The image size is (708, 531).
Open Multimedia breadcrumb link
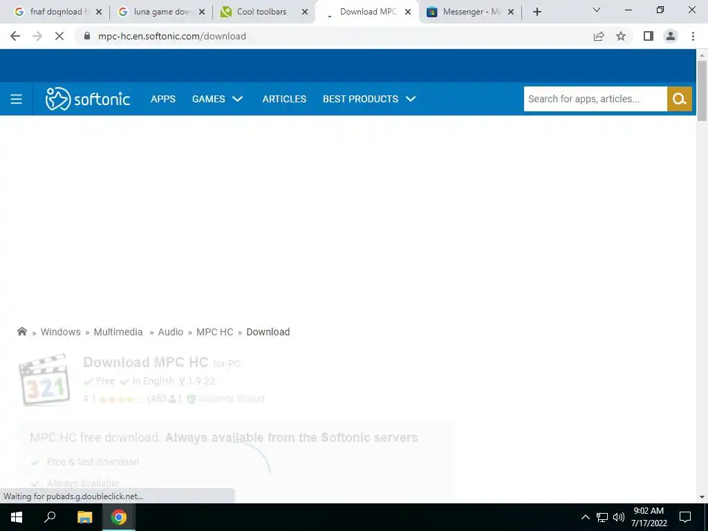(118, 332)
